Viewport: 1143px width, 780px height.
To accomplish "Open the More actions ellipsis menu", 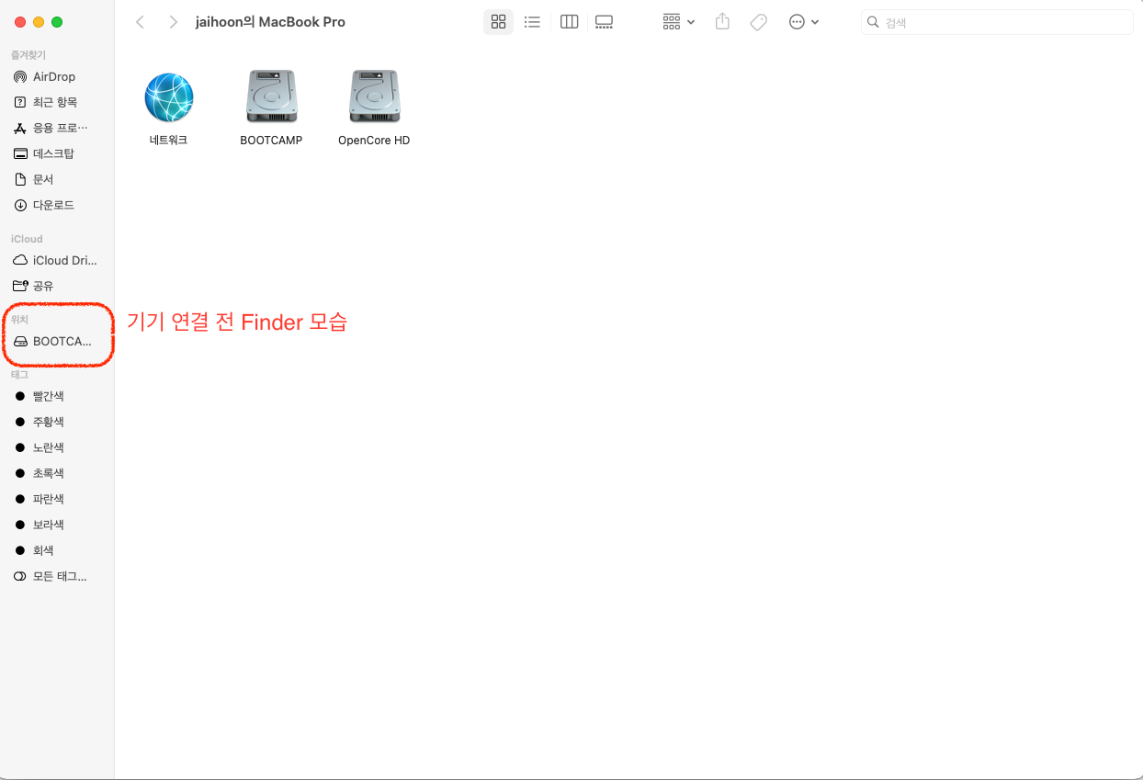I will 804,22.
